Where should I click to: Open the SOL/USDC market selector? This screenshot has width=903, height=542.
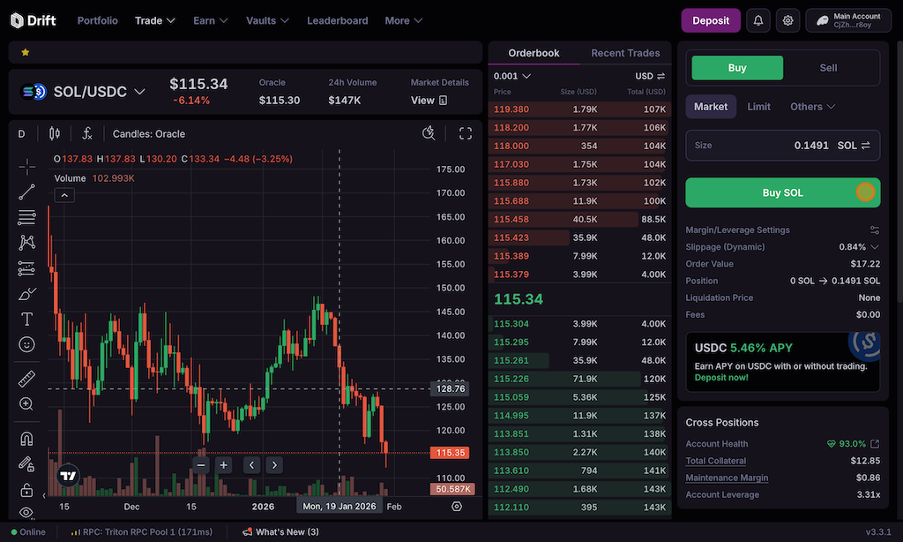tap(88, 92)
